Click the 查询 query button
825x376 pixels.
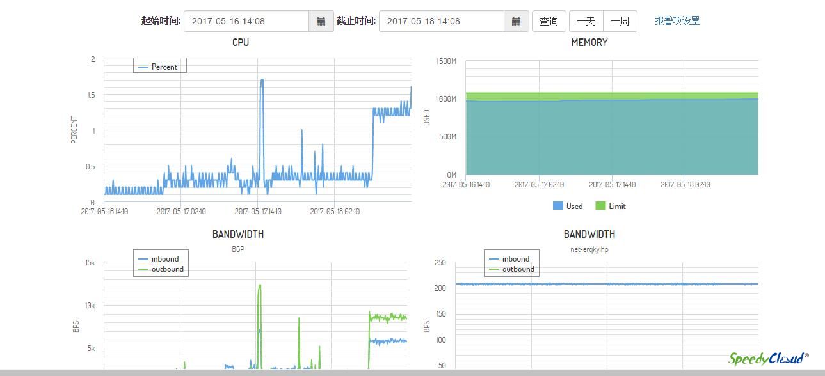(549, 21)
